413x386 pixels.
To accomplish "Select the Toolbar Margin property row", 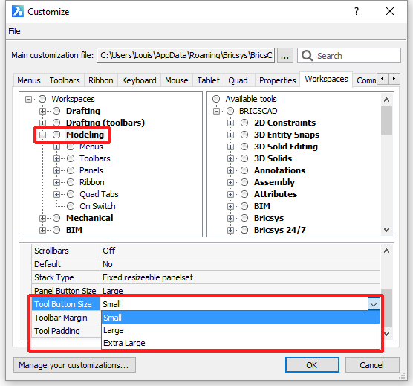I will point(66,318).
